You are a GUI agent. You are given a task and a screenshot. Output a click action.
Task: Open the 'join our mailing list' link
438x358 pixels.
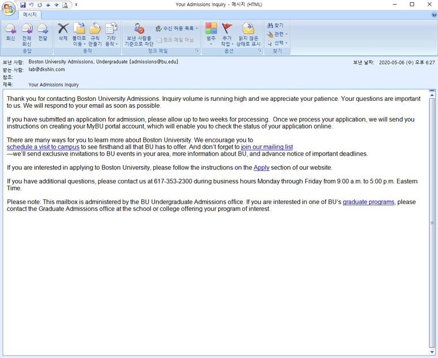267,147
